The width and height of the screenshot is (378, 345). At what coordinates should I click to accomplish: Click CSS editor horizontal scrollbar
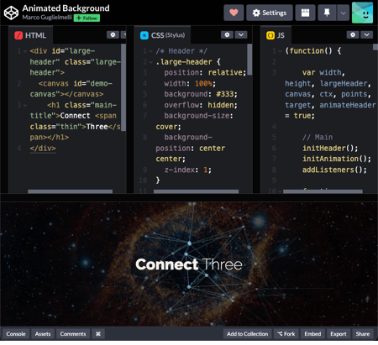tap(196, 191)
